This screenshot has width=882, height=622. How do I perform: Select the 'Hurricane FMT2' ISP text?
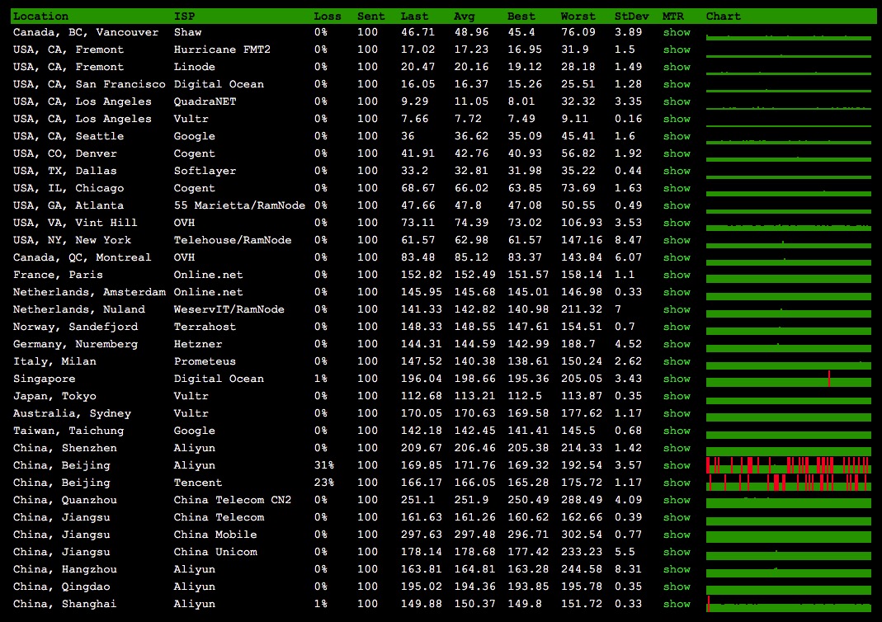pyautogui.click(x=222, y=49)
